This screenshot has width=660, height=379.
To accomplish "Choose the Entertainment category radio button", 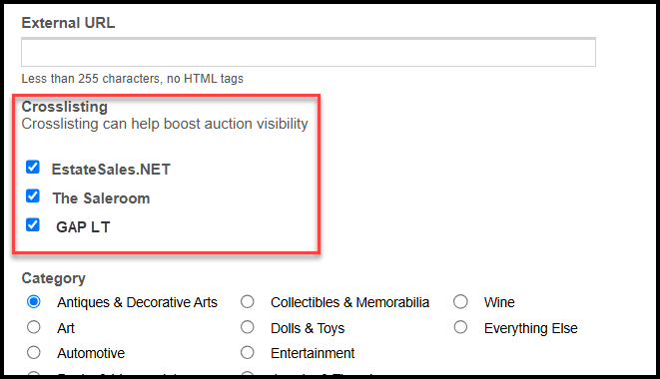I will coord(247,352).
